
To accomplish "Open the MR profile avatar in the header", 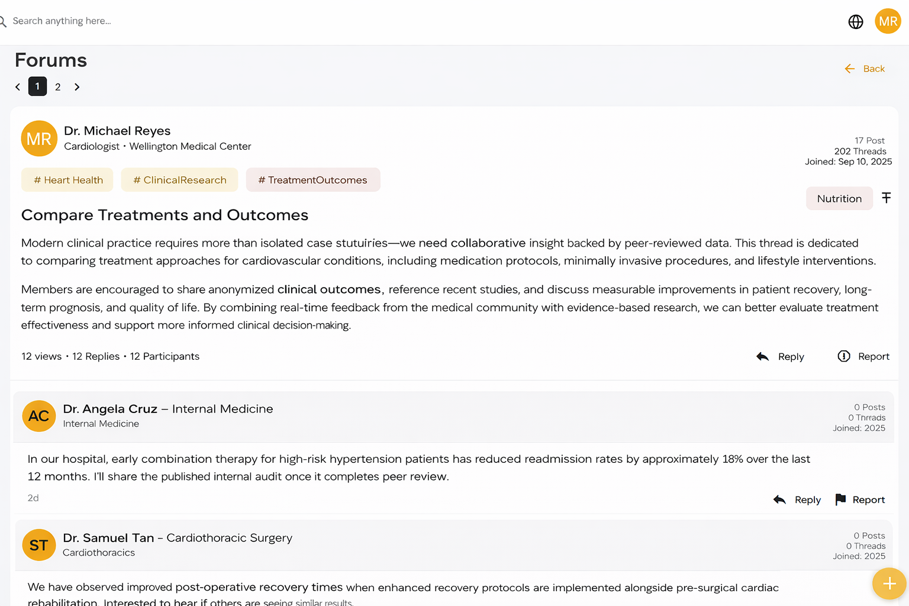I will [888, 21].
